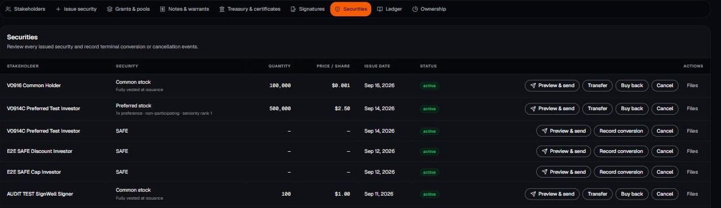Buy back V0916 Common Holder shares
The width and height of the screenshot is (721, 208).
(632, 85)
